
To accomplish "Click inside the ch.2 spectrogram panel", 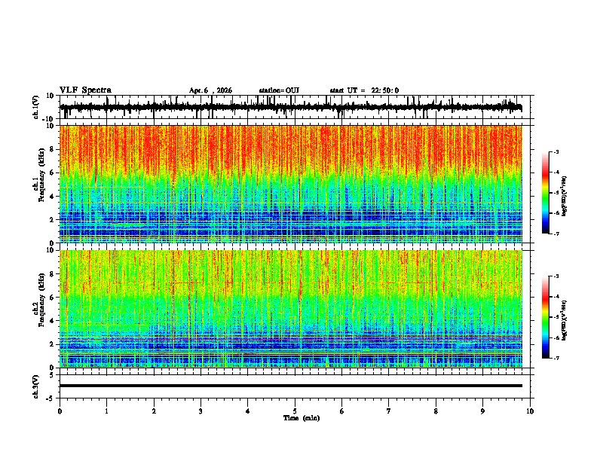I will [291, 309].
